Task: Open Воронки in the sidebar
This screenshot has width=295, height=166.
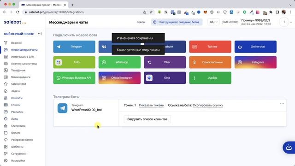Action: (x=17, y=43)
